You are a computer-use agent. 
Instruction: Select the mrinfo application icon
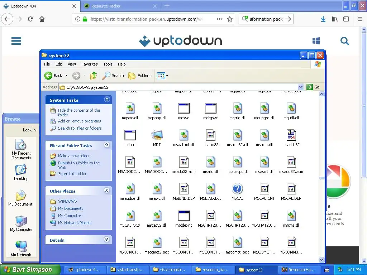130,135
